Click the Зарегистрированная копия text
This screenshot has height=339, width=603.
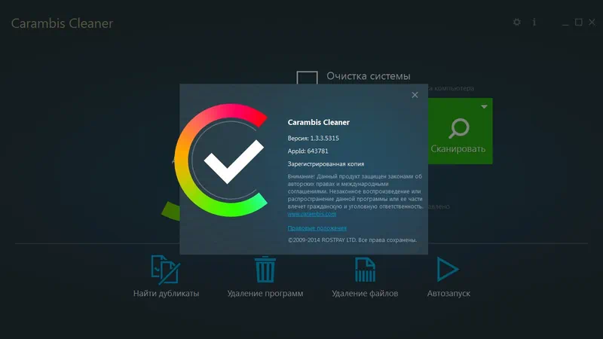tap(326, 163)
